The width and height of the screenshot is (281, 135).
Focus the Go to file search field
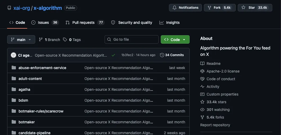pyautogui.click(x=132, y=39)
